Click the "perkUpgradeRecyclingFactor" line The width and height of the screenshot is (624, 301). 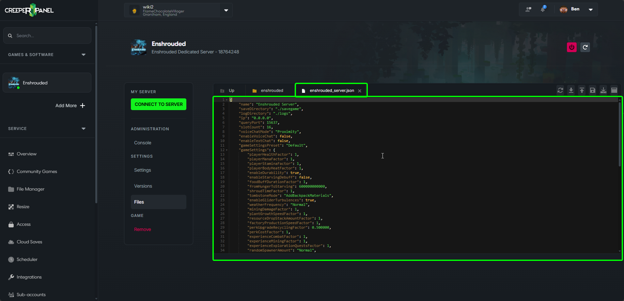(289, 228)
